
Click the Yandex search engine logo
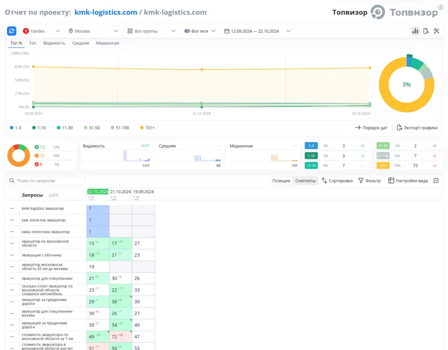pyautogui.click(x=26, y=31)
